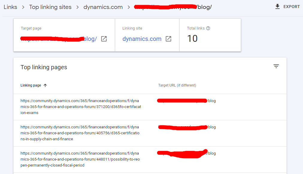Click the Export download icon
303x174 pixels.
pos(278,7)
